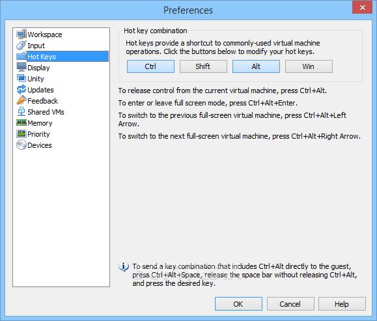Click the blue information icon
Screen dimensions: 377x321
click(124, 267)
